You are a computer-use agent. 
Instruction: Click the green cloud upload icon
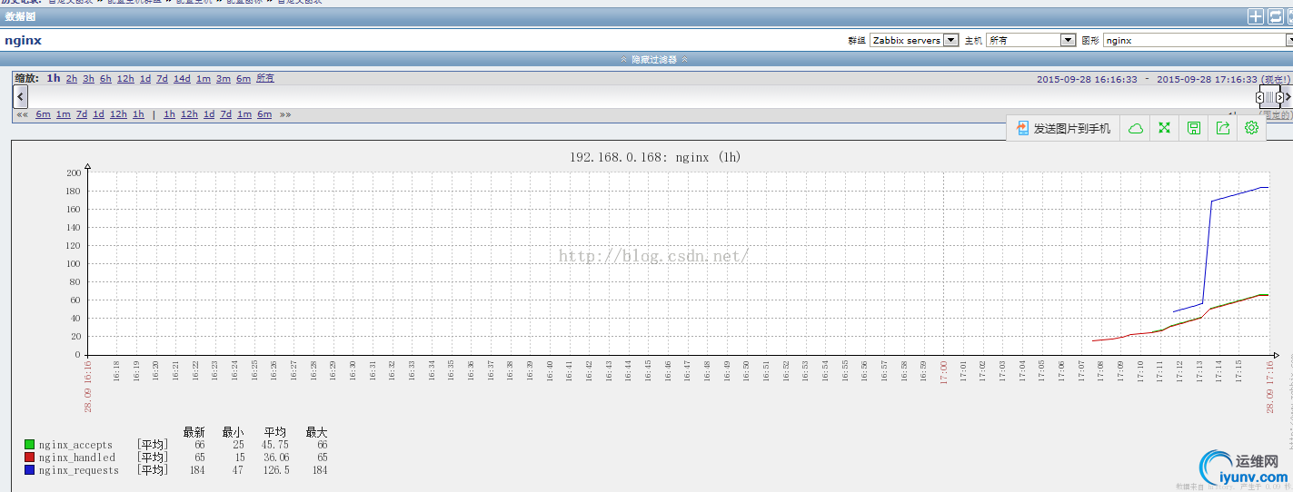1135,128
